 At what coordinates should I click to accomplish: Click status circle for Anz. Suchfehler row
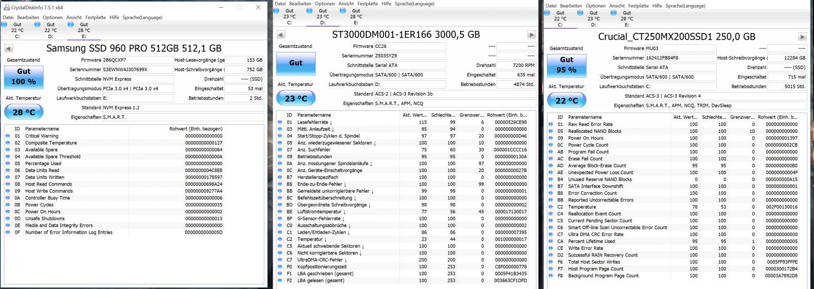point(280,150)
